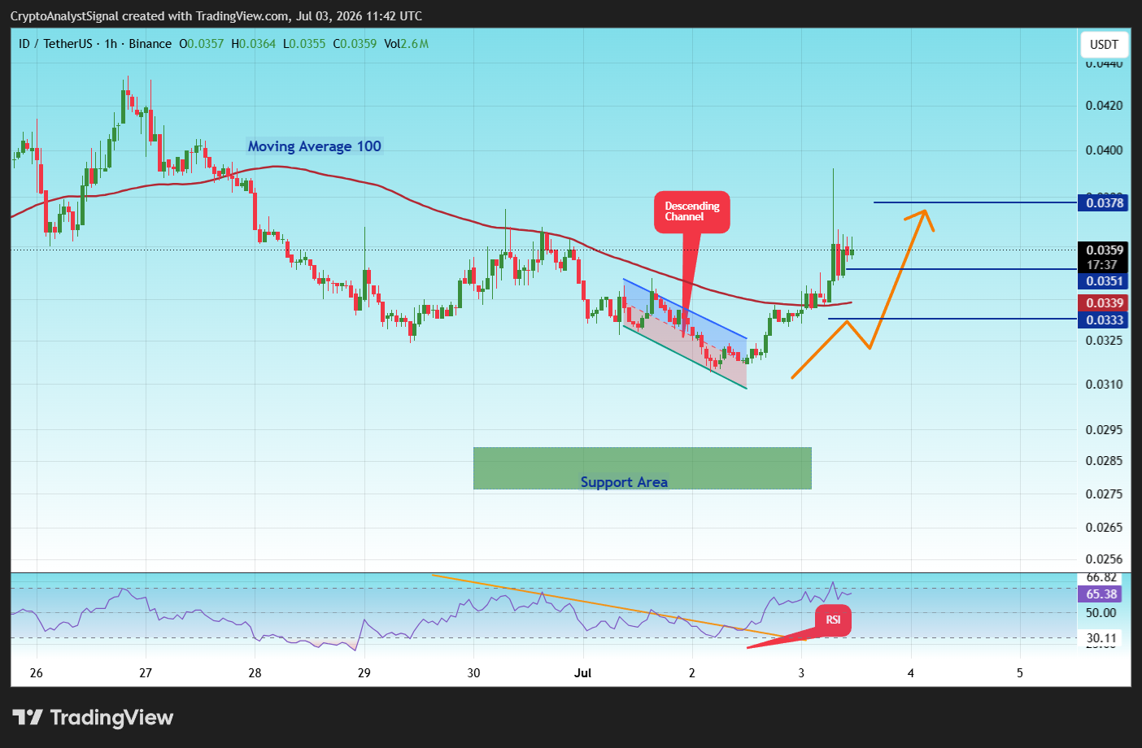
Task: Click the 0.0310 price axis label
Action: coord(1104,385)
